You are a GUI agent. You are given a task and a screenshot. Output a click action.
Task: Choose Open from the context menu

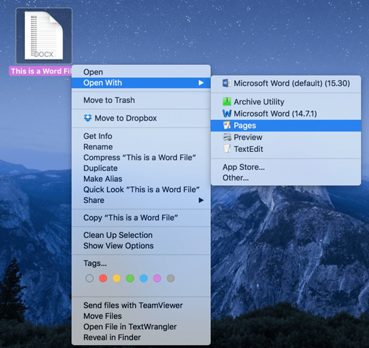tap(141, 72)
